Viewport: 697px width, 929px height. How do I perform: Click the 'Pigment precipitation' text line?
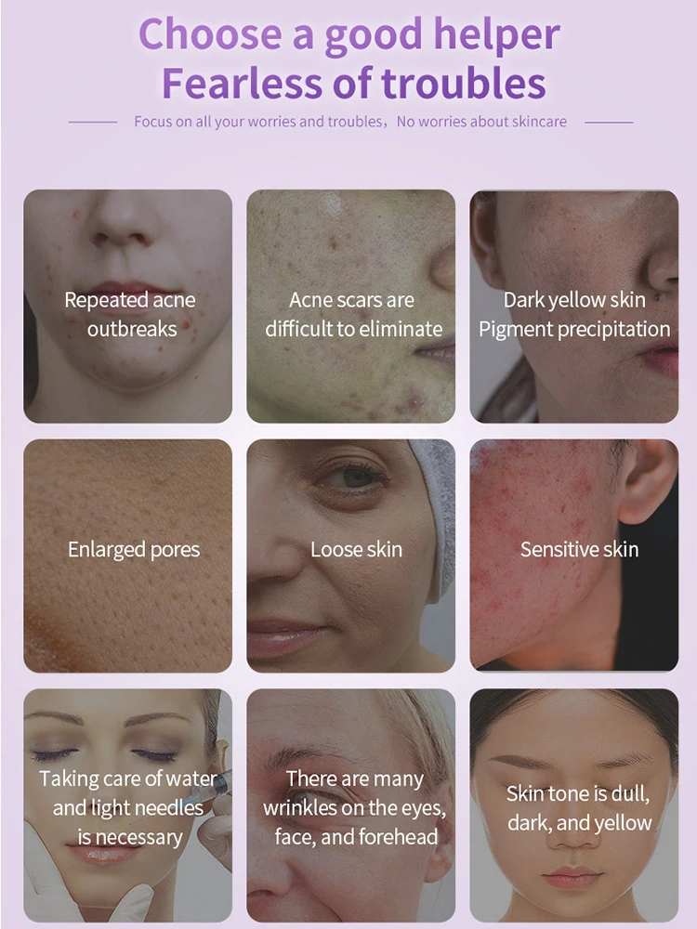[x=574, y=329]
